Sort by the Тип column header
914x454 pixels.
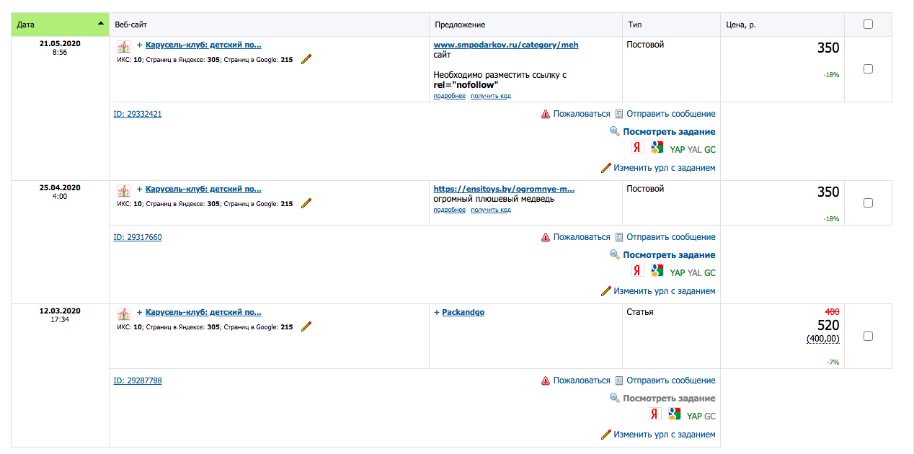634,25
